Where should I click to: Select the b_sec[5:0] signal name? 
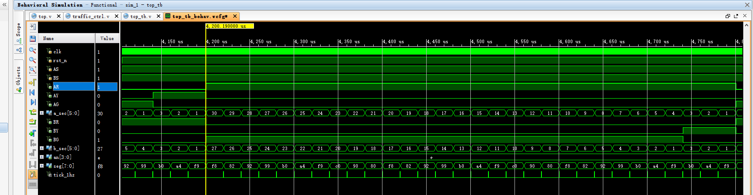(66, 148)
